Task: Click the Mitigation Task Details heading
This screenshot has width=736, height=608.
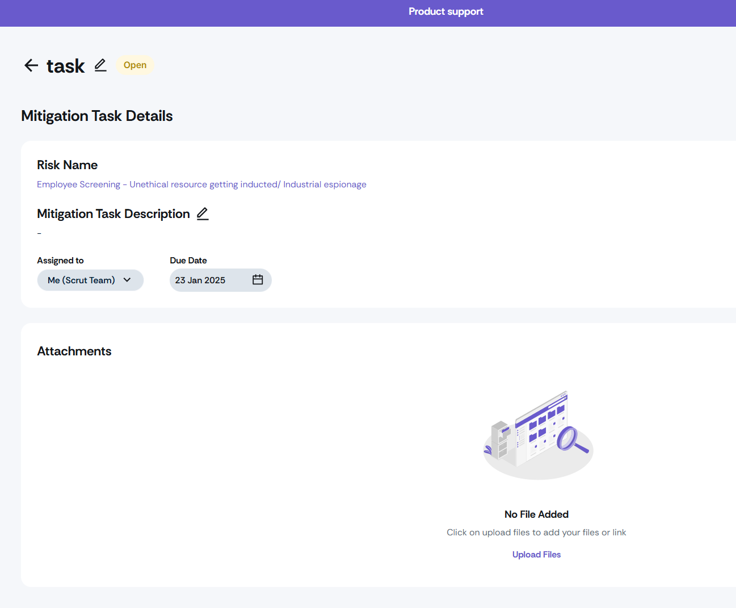Action: tap(97, 116)
